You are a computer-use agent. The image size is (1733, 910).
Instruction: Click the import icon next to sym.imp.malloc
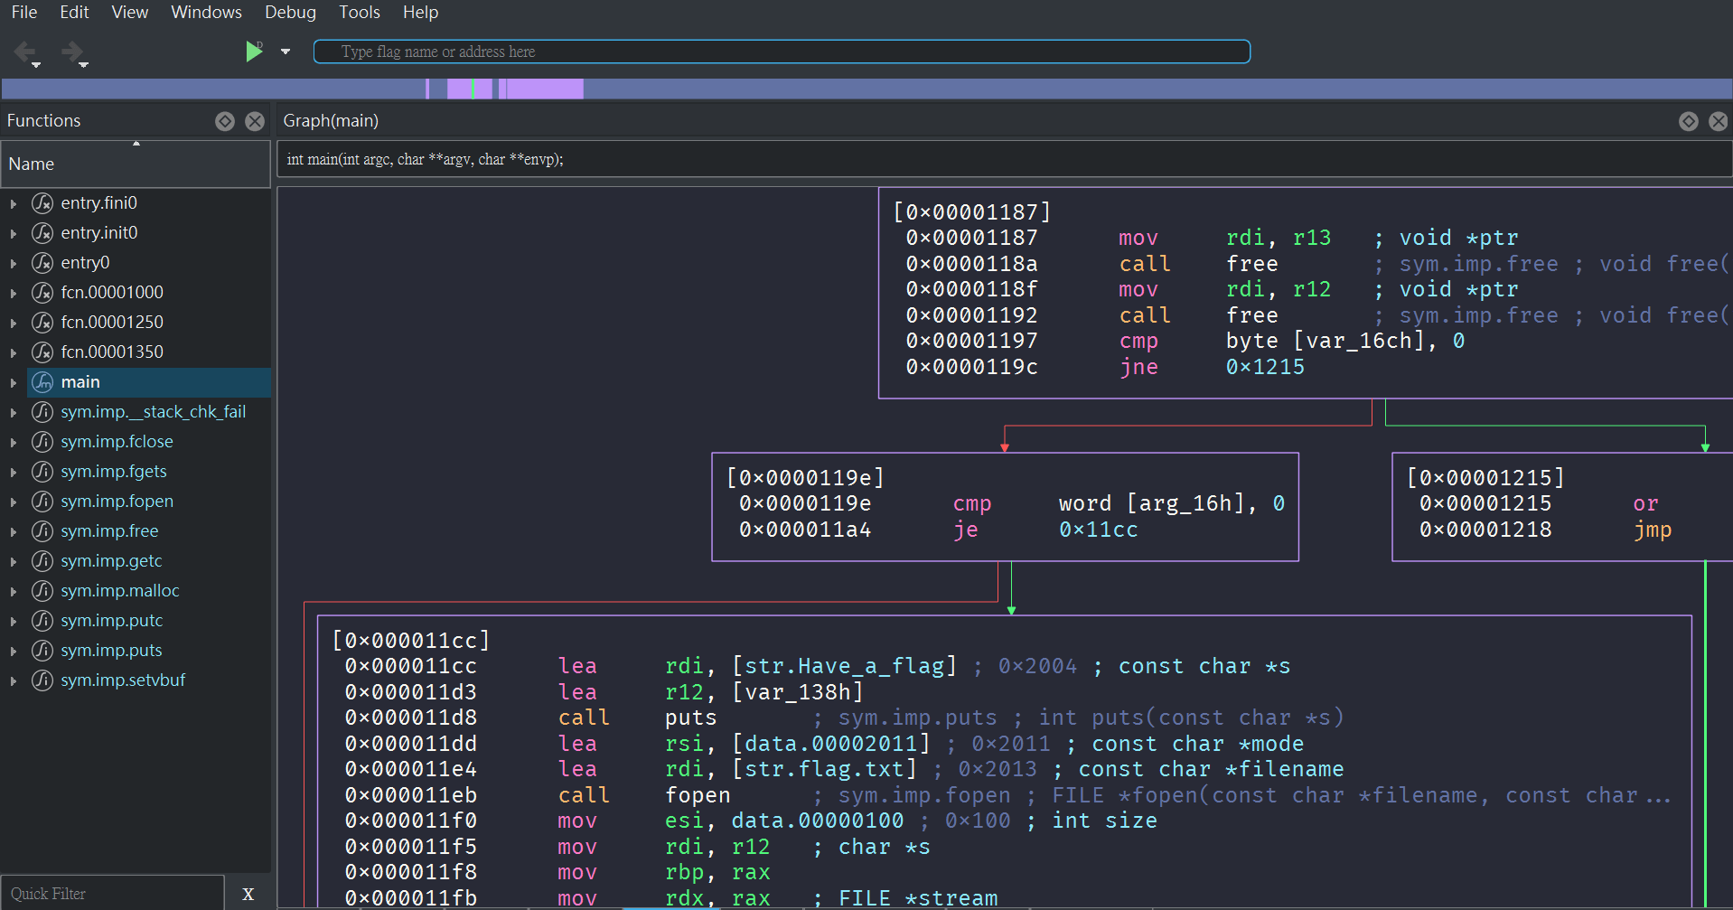(x=42, y=591)
